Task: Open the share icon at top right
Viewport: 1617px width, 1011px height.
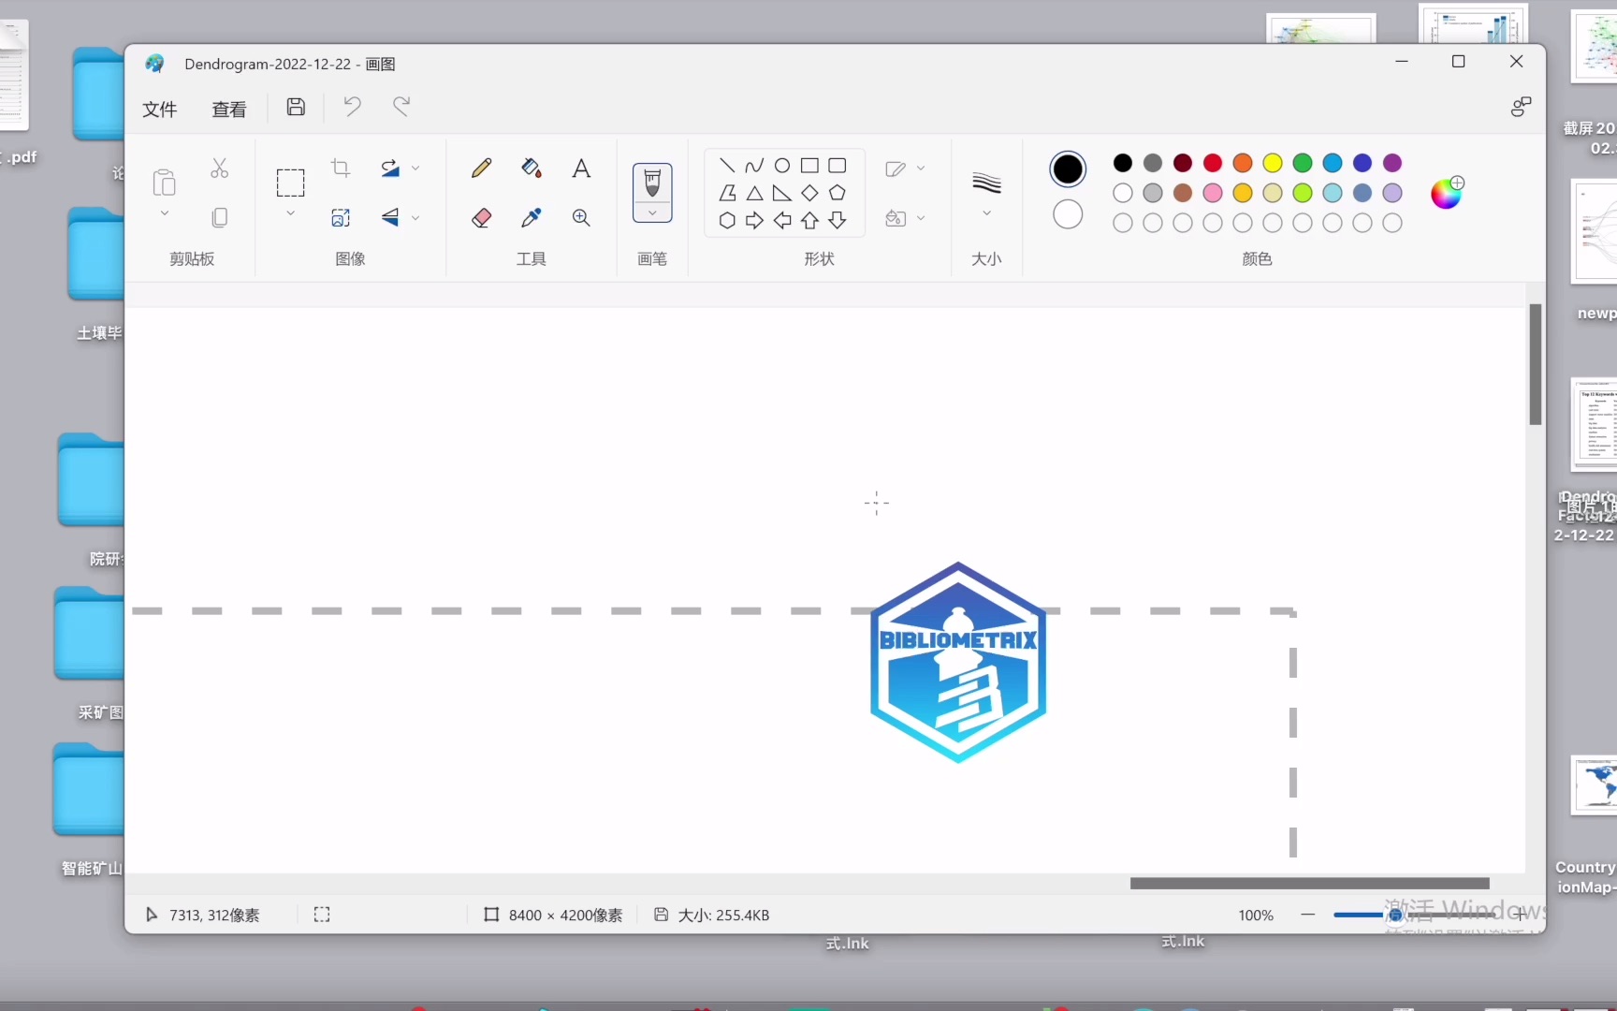Action: [x=1521, y=107]
